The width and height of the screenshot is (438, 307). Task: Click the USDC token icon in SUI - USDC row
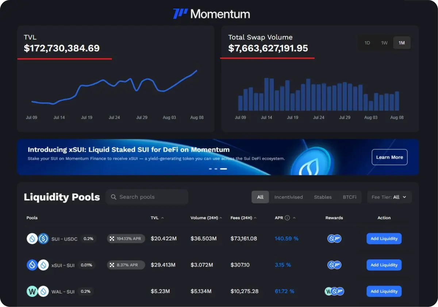pos(43,239)
